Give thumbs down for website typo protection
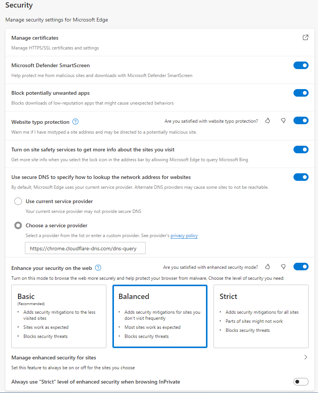 283,120
